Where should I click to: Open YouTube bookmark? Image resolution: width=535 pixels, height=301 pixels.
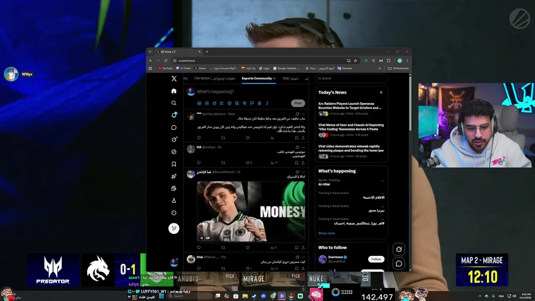click(165, 68)
